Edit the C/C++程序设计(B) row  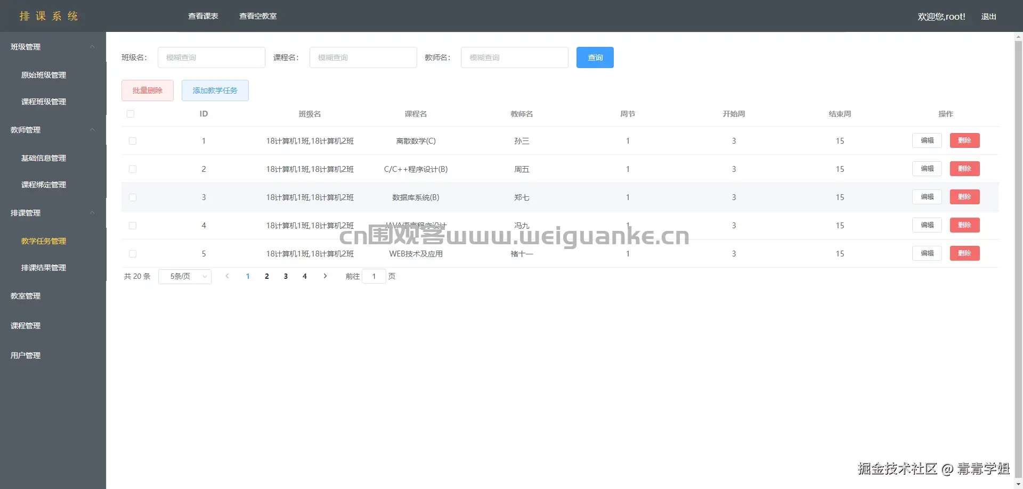pyautogui.click(x=927, y=169)
